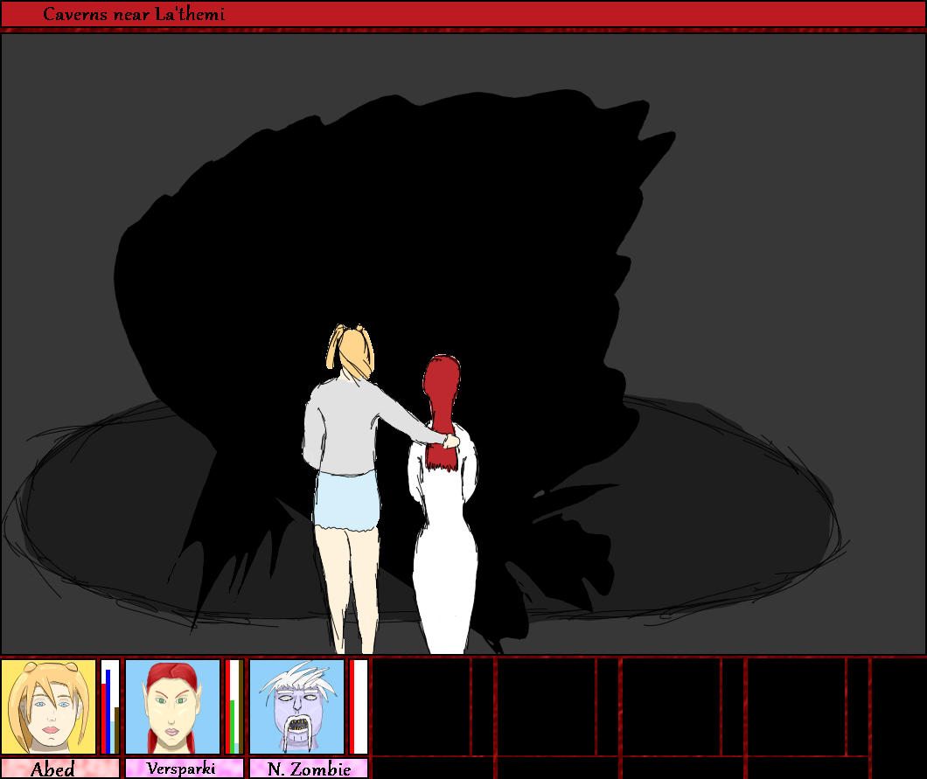Select the N. Zombie portrait

(296, 706)
